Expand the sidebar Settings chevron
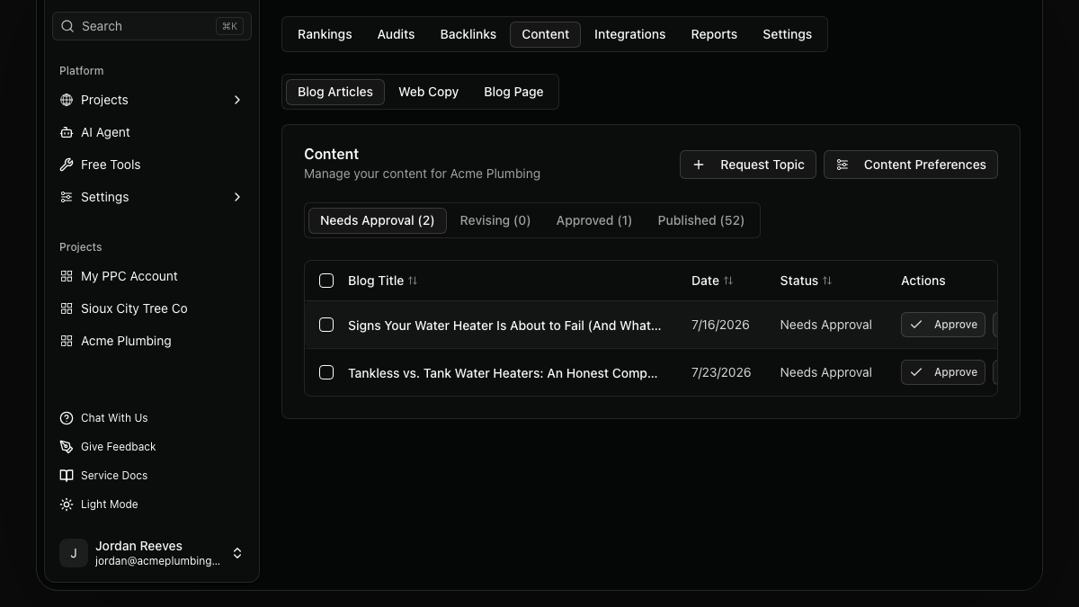This screenshot has width=1079, height=607. (237, 197)
